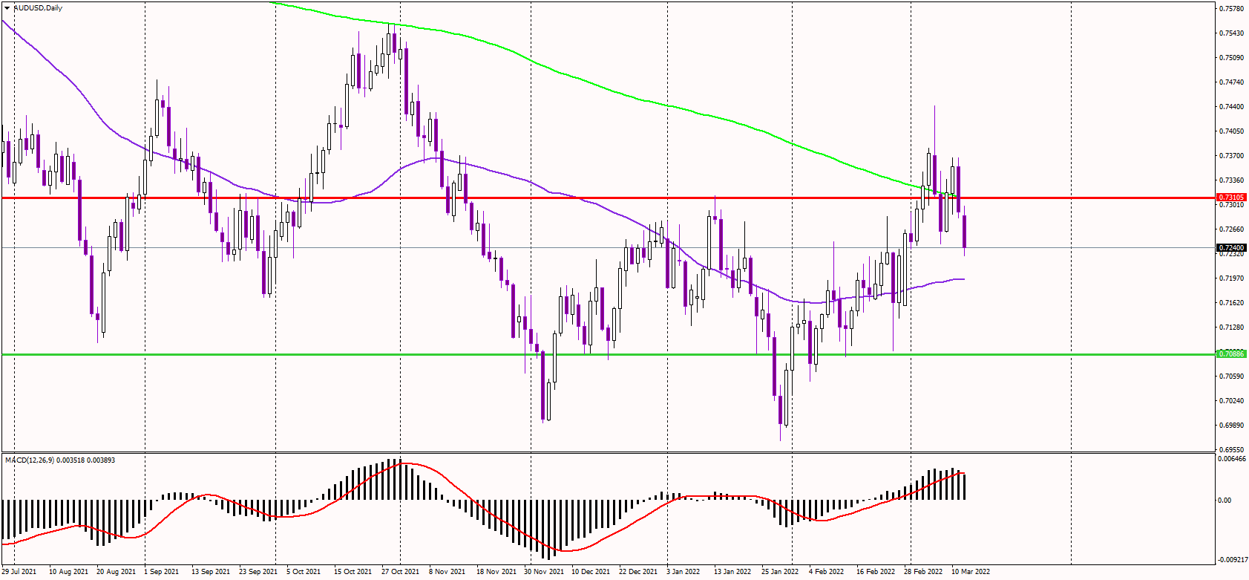Click the 0.70590 price axis label
Image resolution: width=1249 pixels, height=580 pixels.
(x=1232, y=377)
